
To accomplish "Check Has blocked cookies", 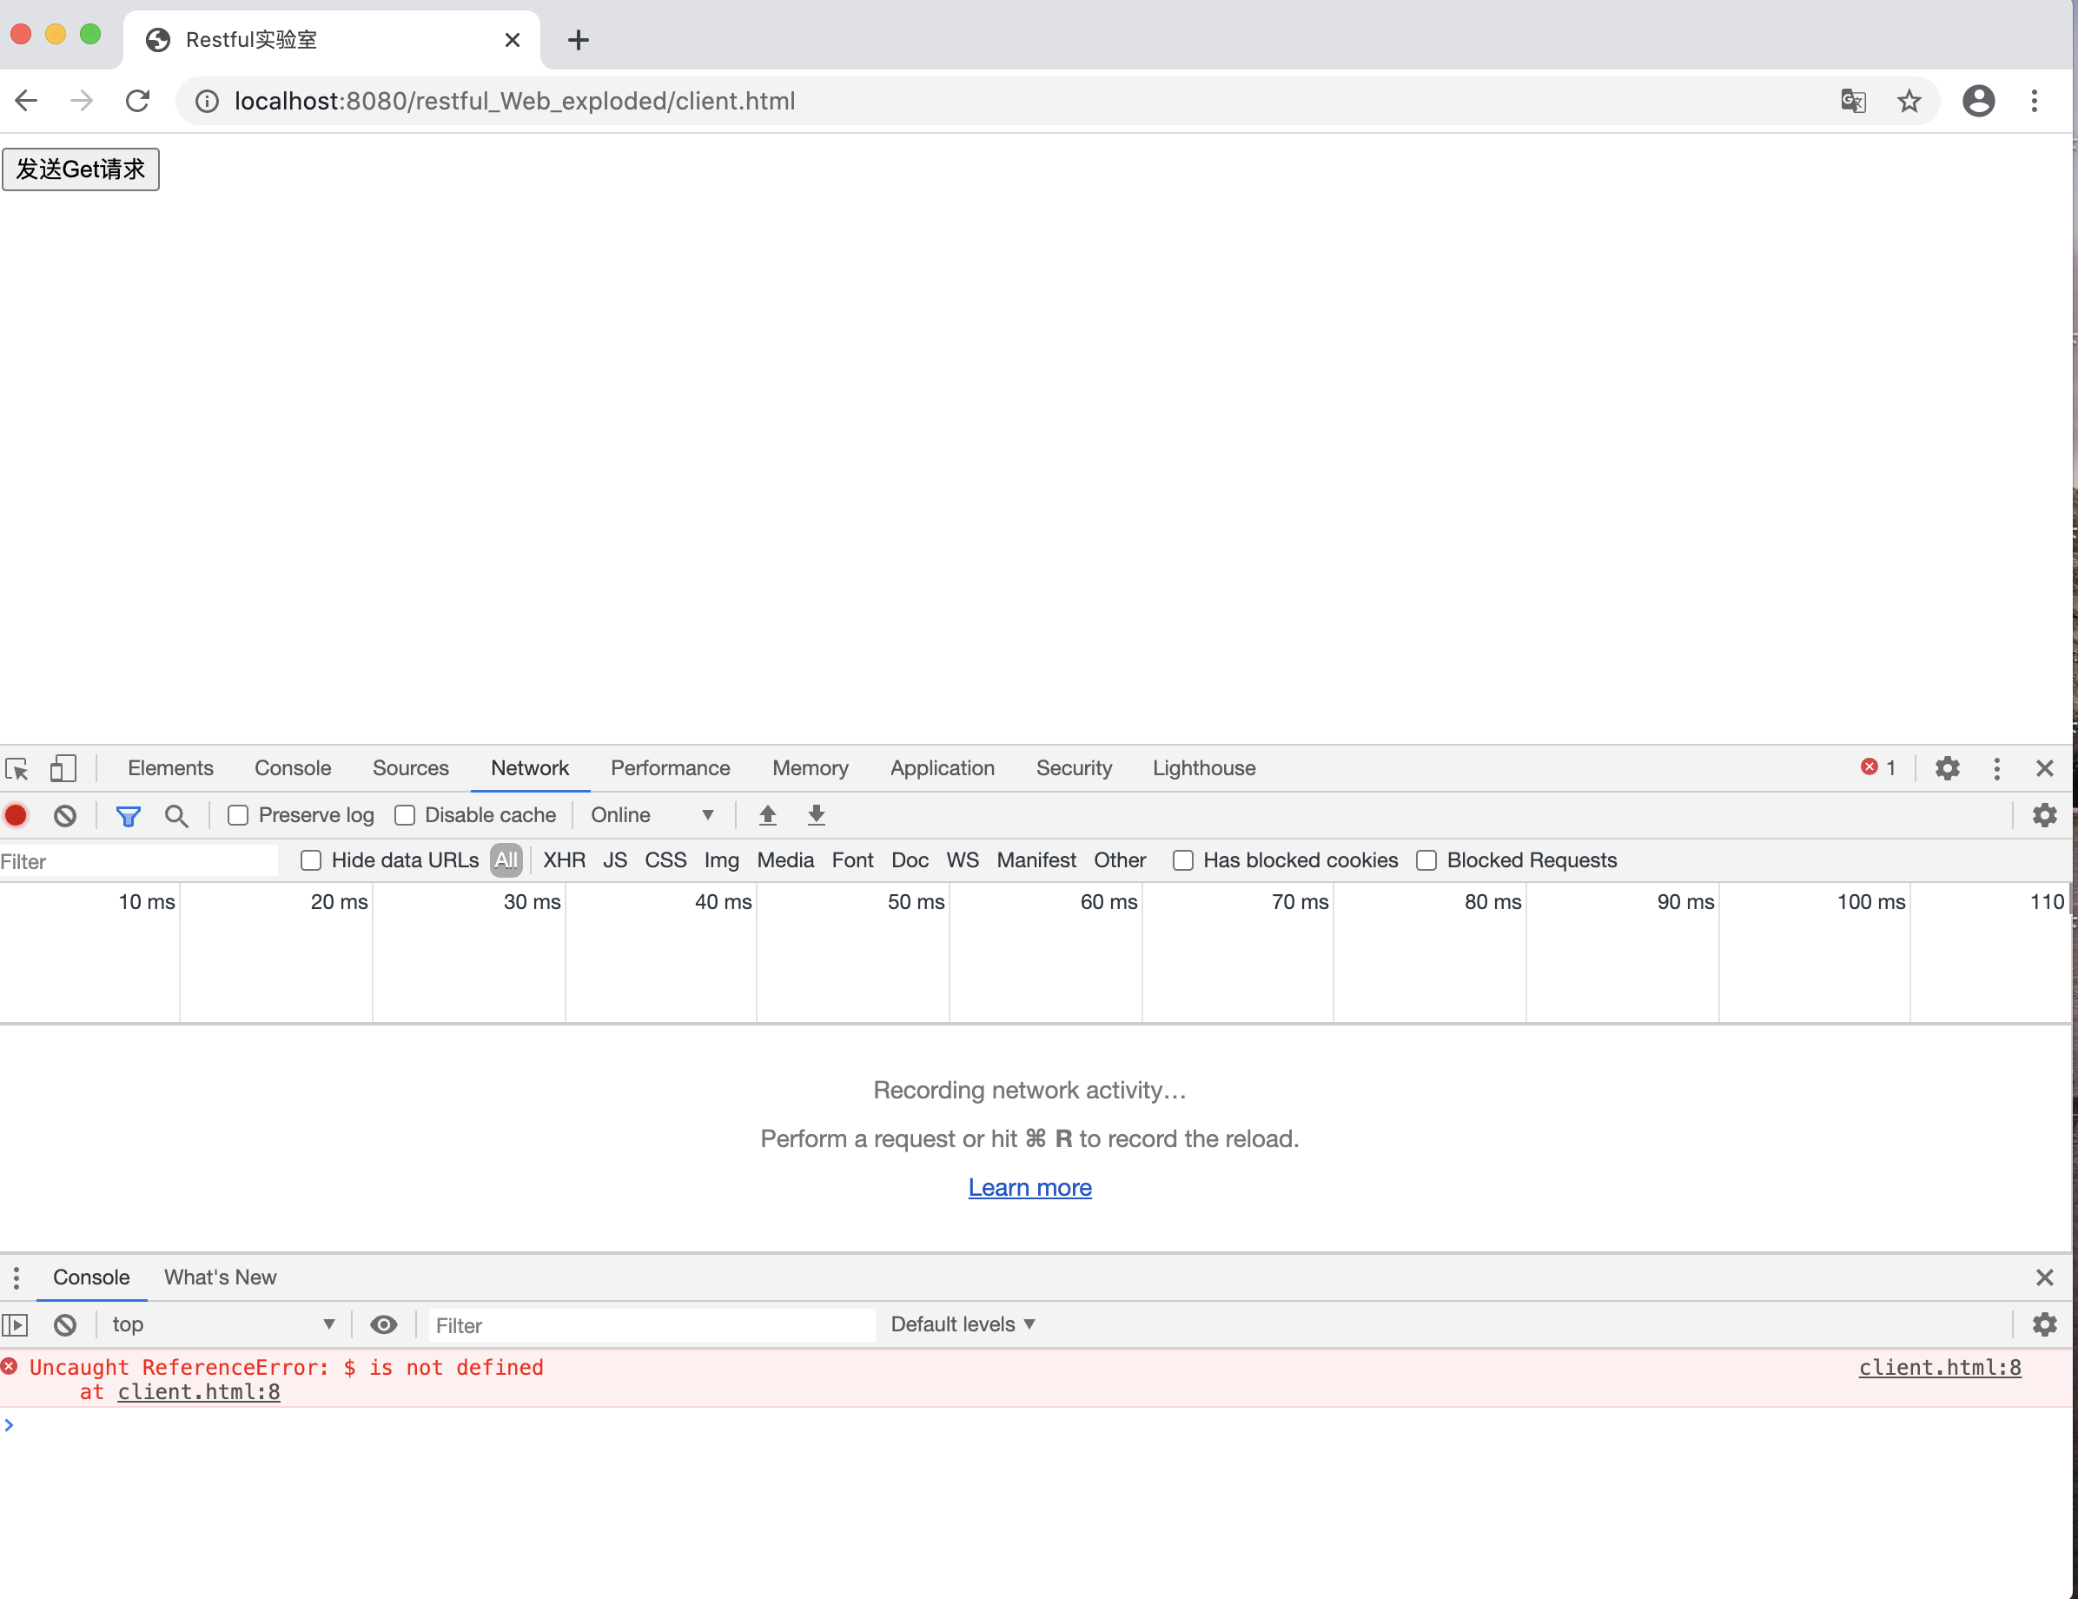I will pyautogui.click(x=1182, y=860).
